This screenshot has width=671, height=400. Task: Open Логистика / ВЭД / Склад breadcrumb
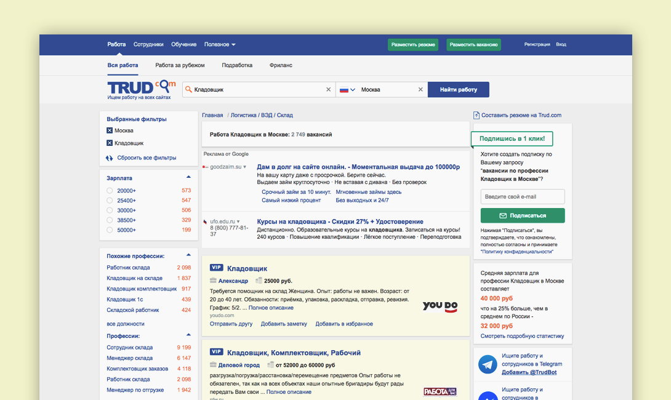262,115
